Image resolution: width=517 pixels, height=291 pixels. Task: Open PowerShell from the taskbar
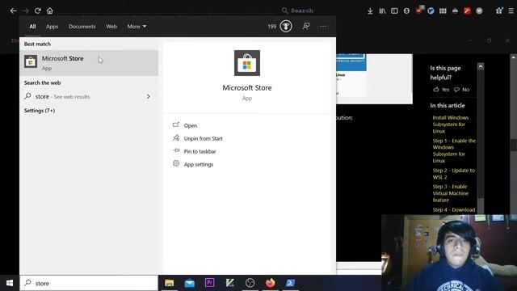click(x=290, y=283)
